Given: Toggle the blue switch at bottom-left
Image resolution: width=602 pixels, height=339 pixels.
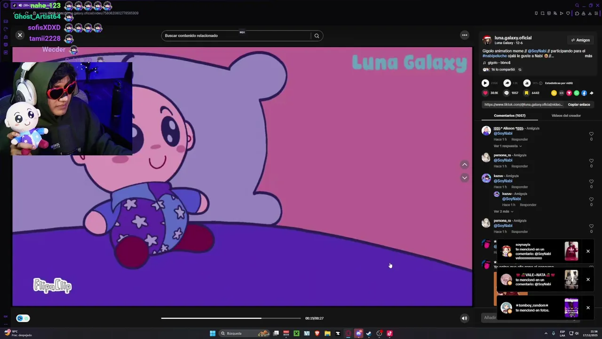Looking at the screenshot, I should [23, 318].
